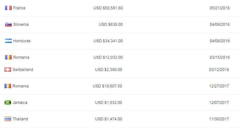Click the Honduras flag icon

tap(8, 41)
